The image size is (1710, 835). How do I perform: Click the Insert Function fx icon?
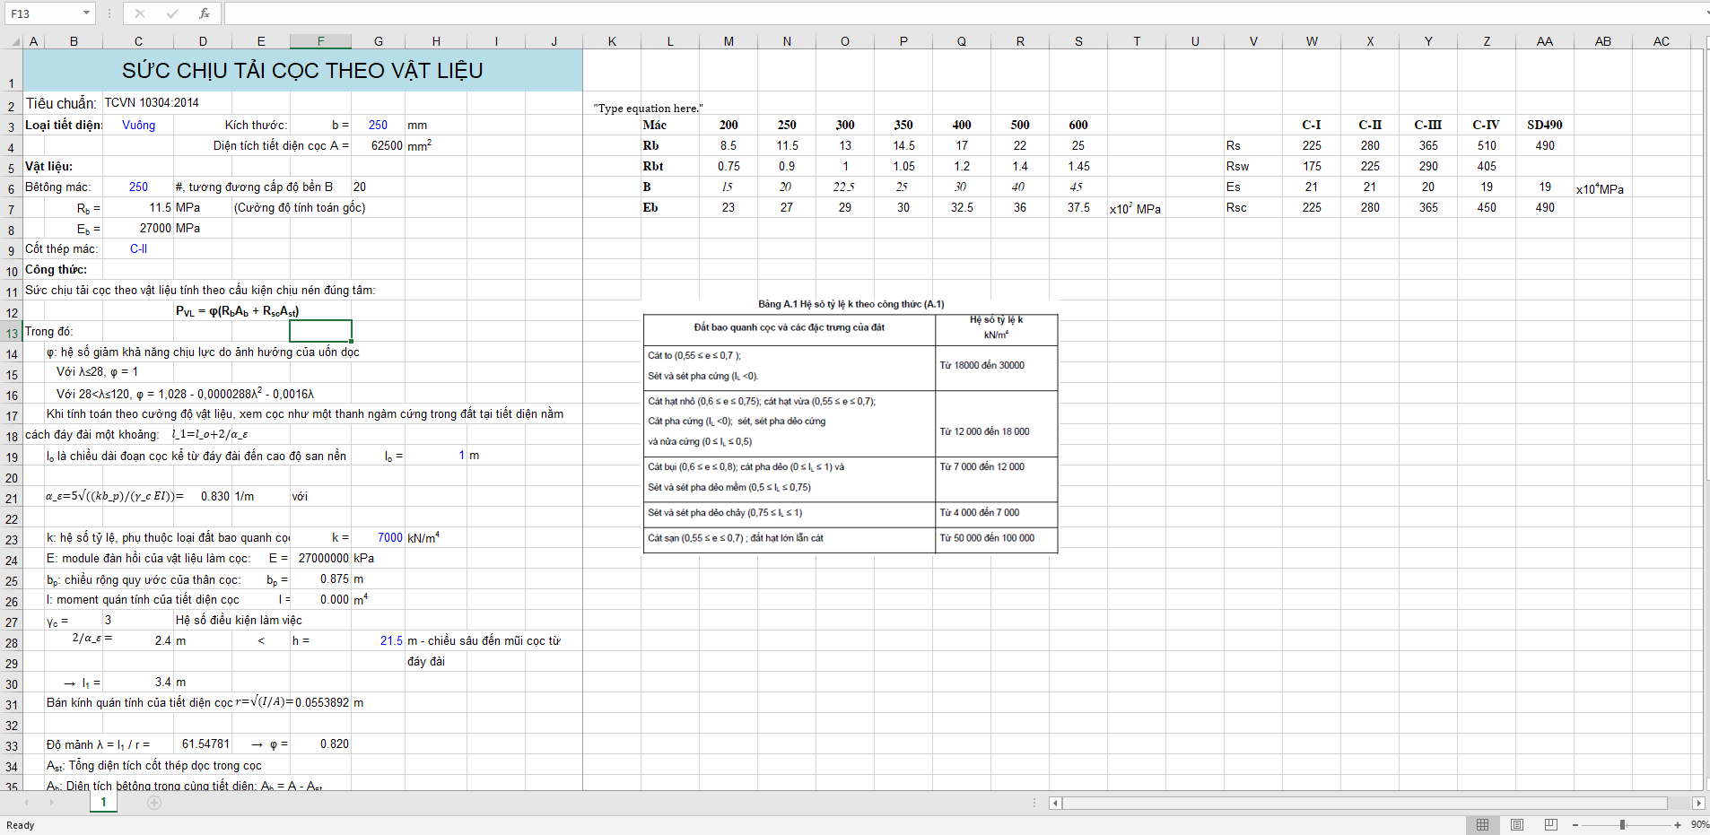[205, 13]
